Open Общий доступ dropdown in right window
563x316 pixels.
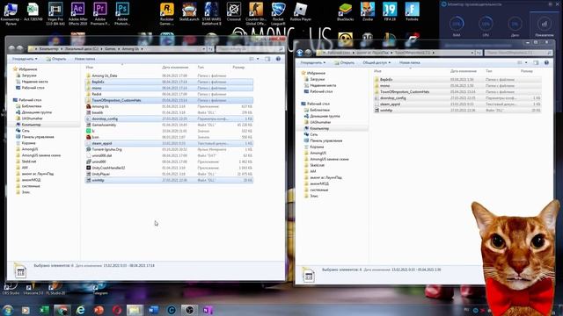coord(377,62)
